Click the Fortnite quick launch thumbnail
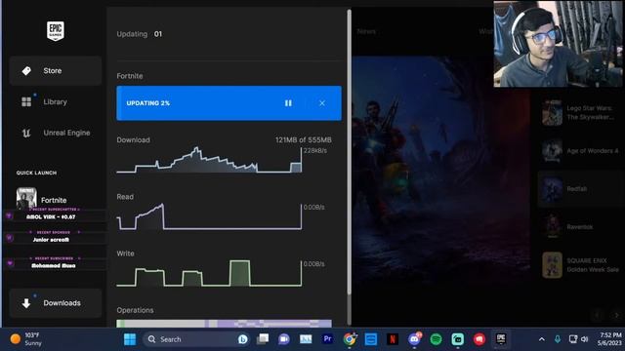This screenshot has height=351, width=625. coord(26,198)
